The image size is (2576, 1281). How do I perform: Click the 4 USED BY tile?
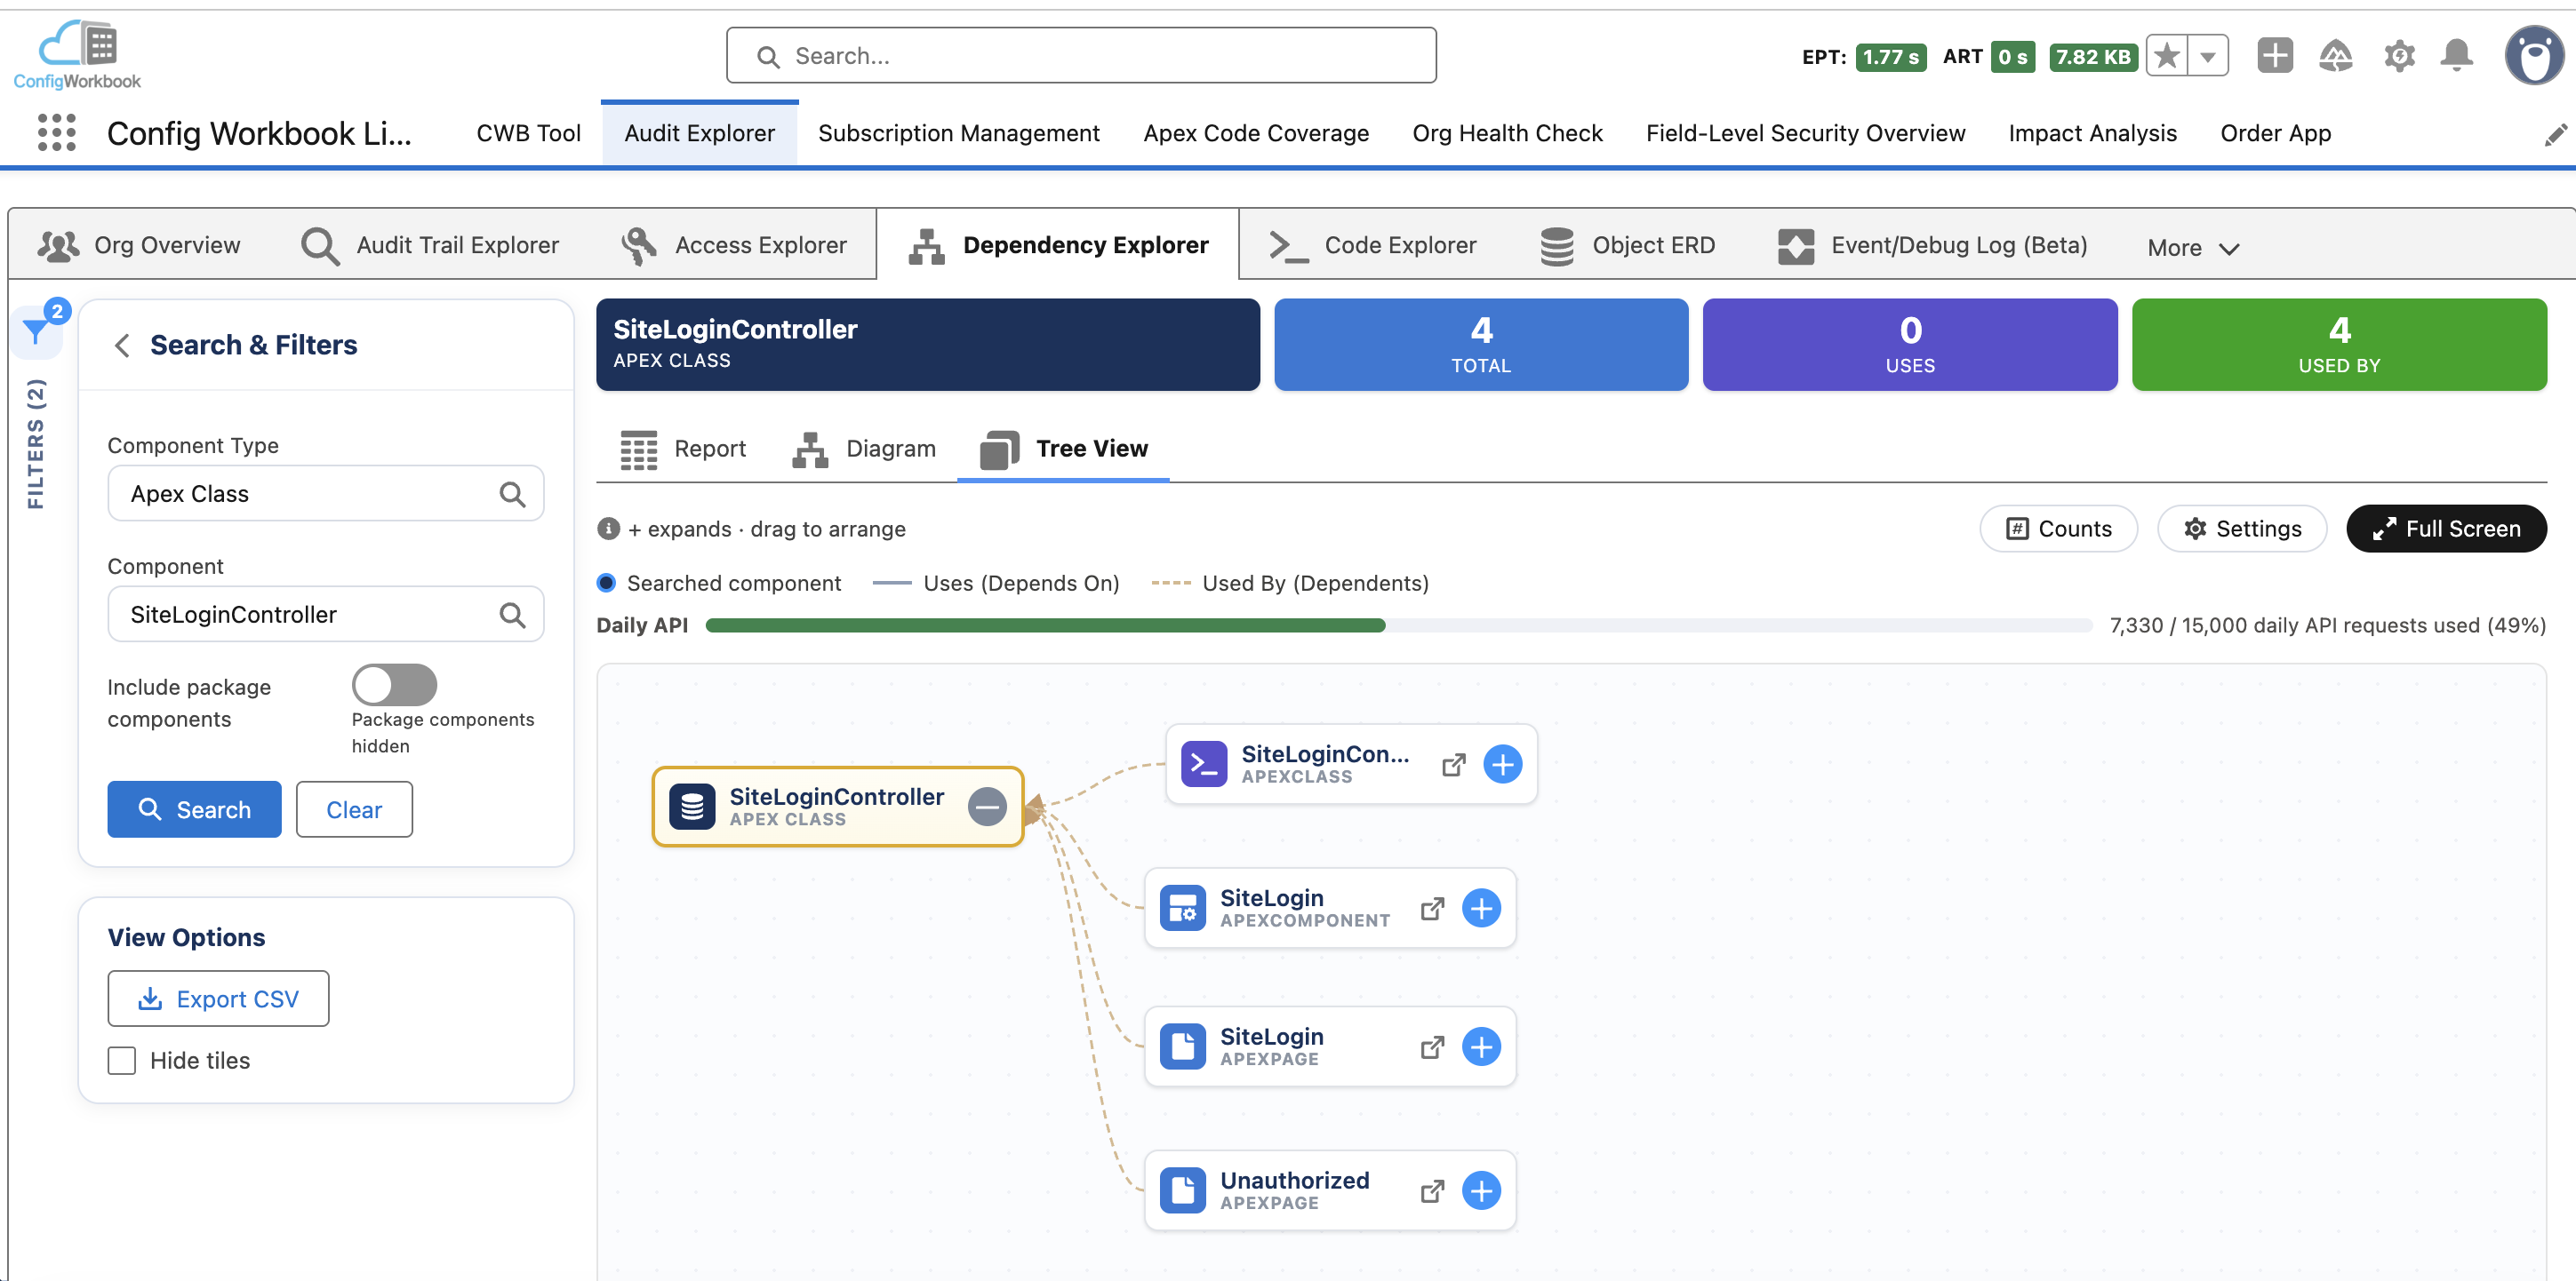(2338, 345)
